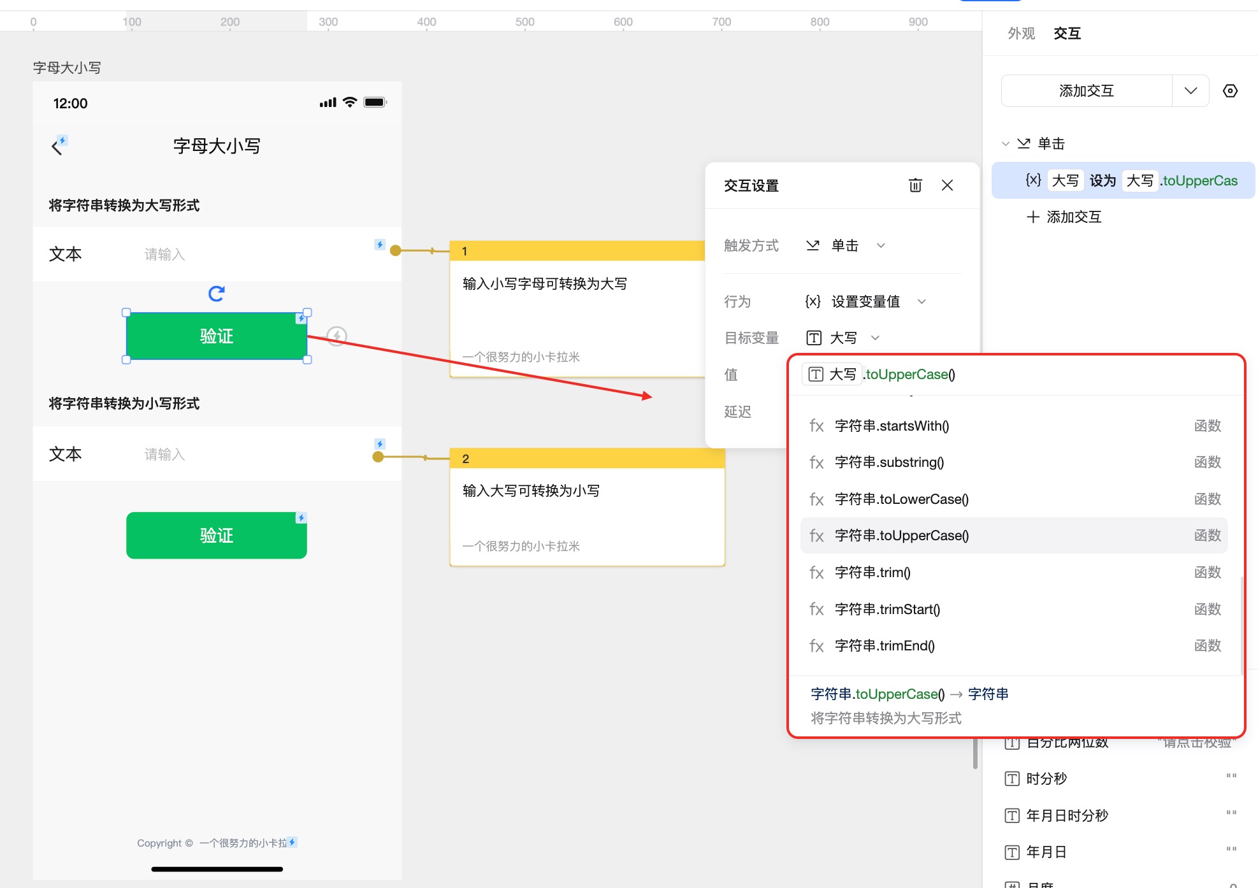1258x888 pixels.
Task: Click the 添加交互 button
Action: (1086, 91)
